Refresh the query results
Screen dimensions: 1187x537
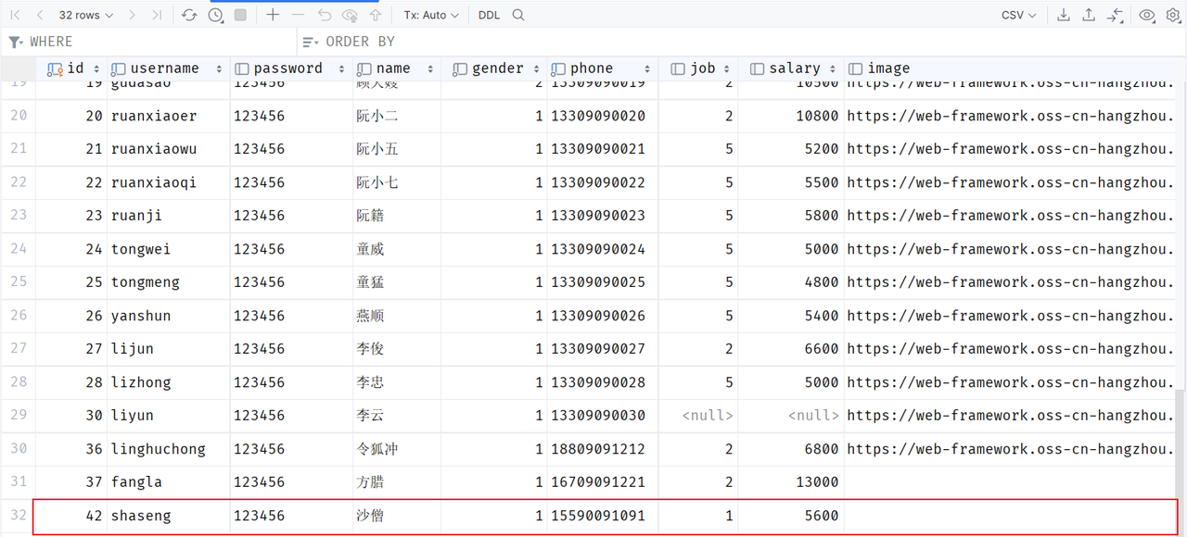coord(192,14)
